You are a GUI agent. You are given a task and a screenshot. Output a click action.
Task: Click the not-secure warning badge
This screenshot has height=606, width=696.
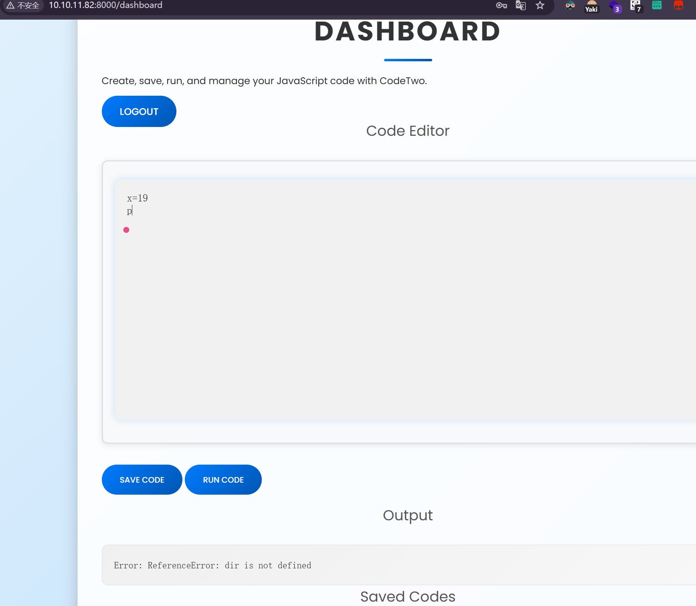point(23,6)
